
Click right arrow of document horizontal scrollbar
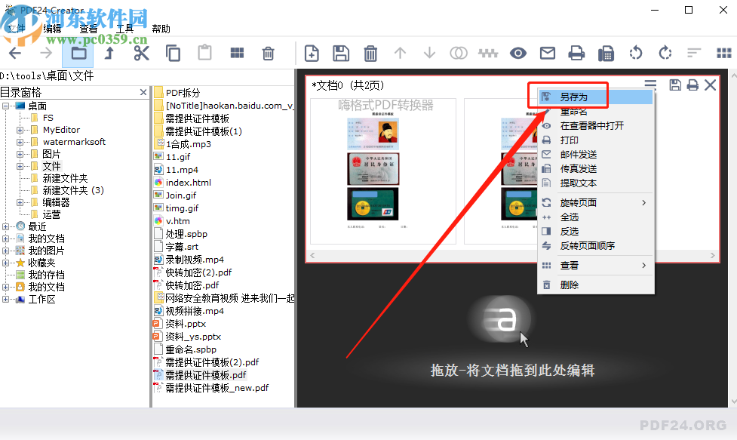[713, 255]
